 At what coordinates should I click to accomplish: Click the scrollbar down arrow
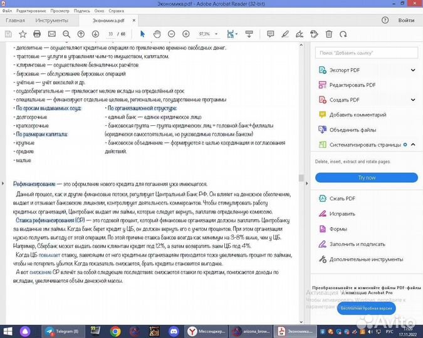[x=301, y=322]
